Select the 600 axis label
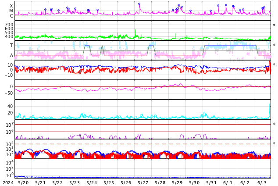The image size is (278, 186). [x=9, y=29]
